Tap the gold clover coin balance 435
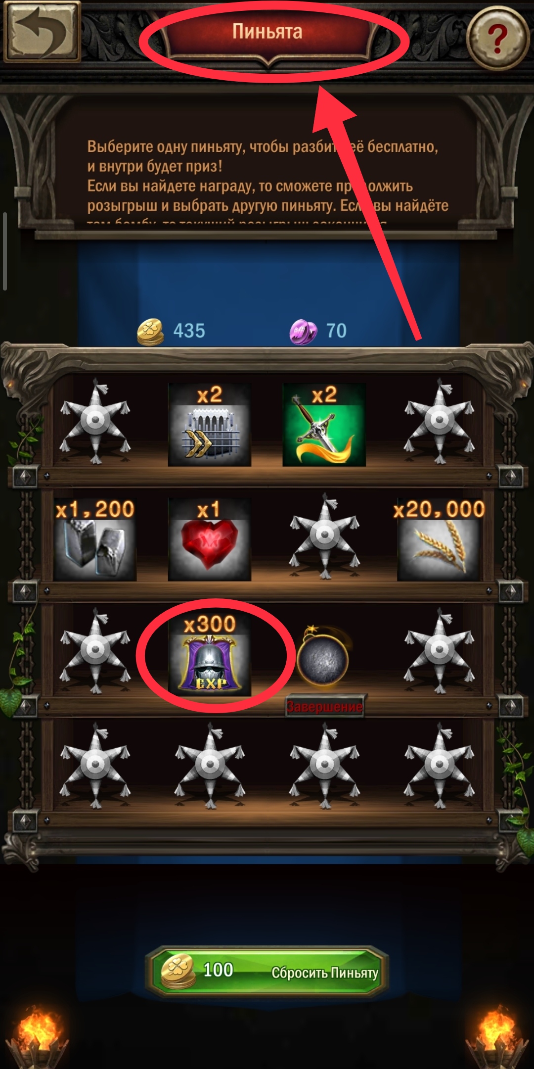The image size is (534, 1069). 171,331
